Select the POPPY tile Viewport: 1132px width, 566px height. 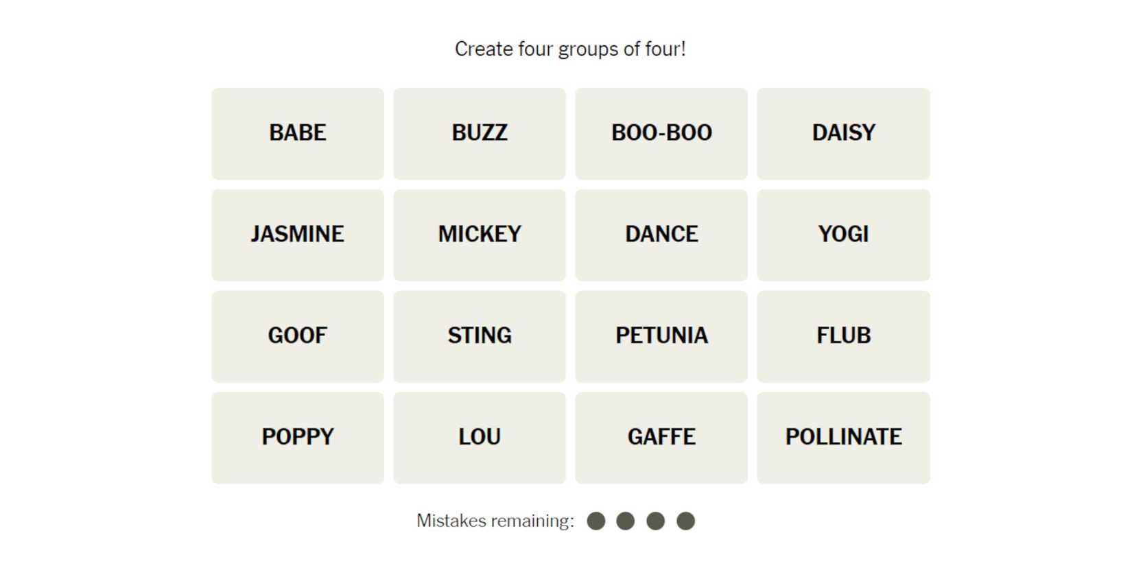pyautogui.click(x=298, y=438)
